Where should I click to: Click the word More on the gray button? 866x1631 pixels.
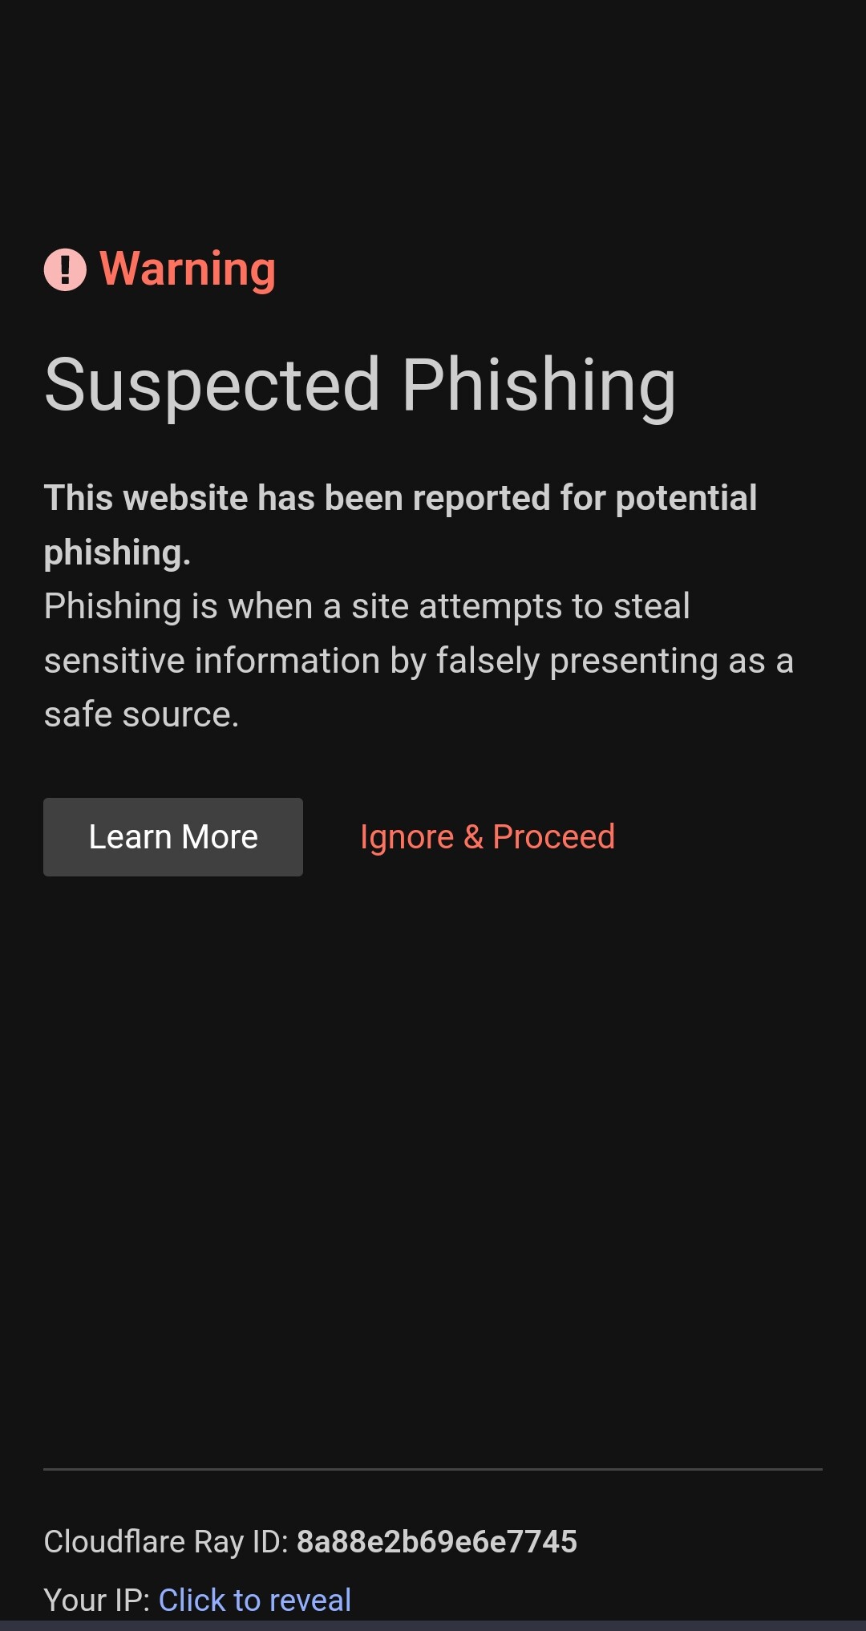(x=220, y=836)
